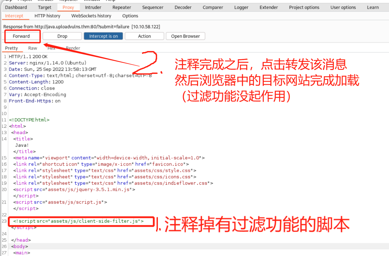Select the Pretty view tab

click(11, 48)
